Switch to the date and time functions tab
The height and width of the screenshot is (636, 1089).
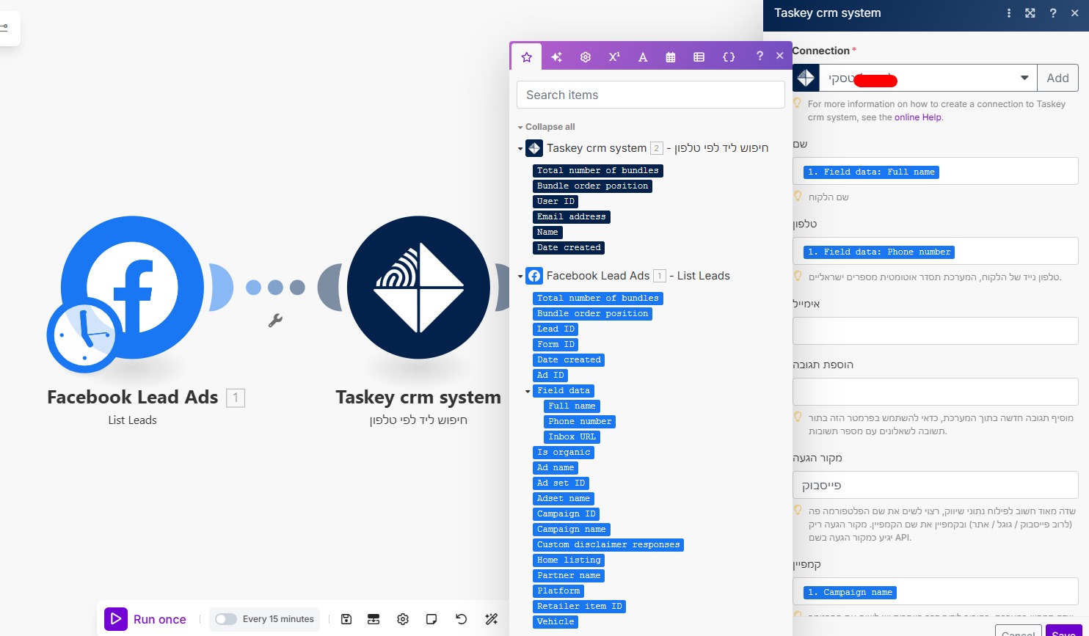pos(671,56)
